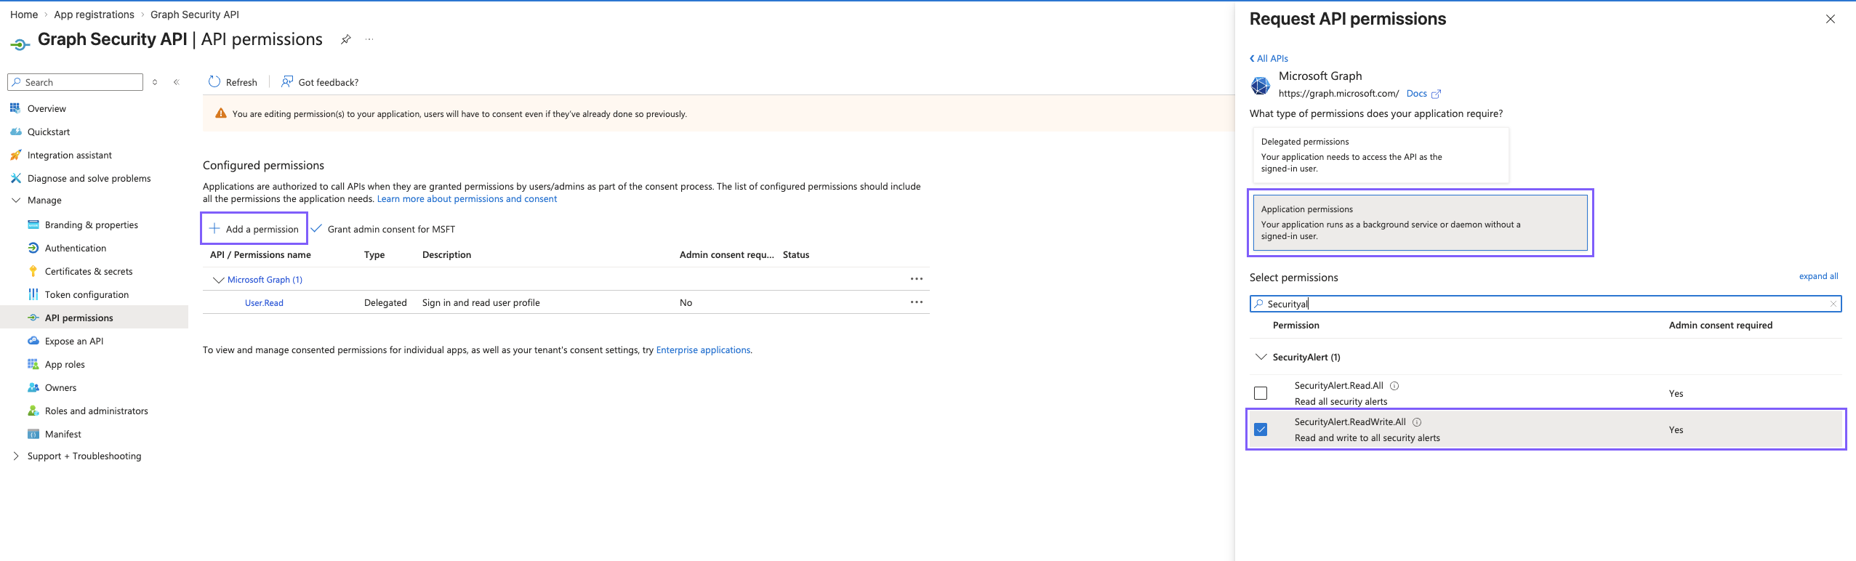Viewport: 1856px width, 561px height.
Task: Select Application permissions card
Action: (x=1420, y=222)
